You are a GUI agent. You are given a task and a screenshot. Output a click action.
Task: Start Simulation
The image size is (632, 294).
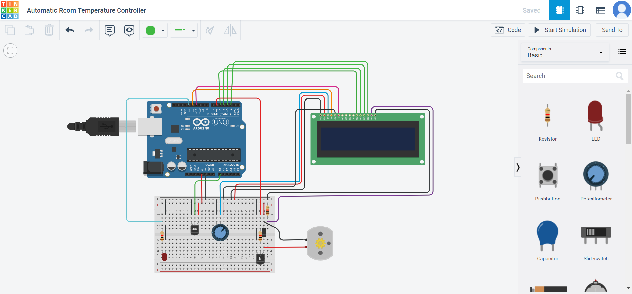pyautogui.click(x=559, y=30)
